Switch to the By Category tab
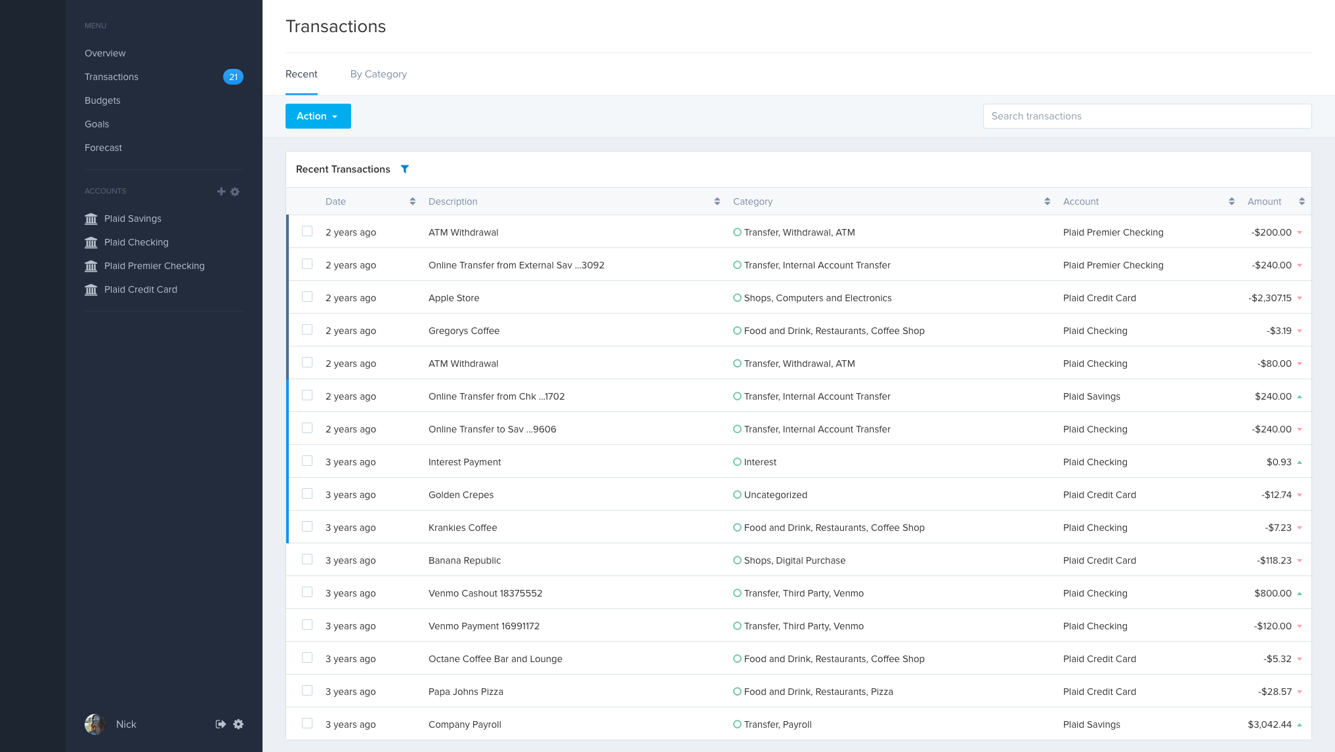Viewport: 1335px width, 752px height. pyautogui.click(x=378, y=74)
